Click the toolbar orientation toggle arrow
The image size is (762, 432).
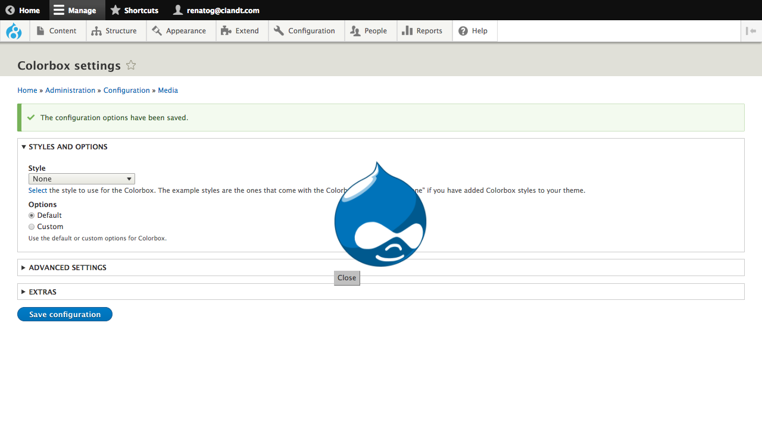click(751, 31)
